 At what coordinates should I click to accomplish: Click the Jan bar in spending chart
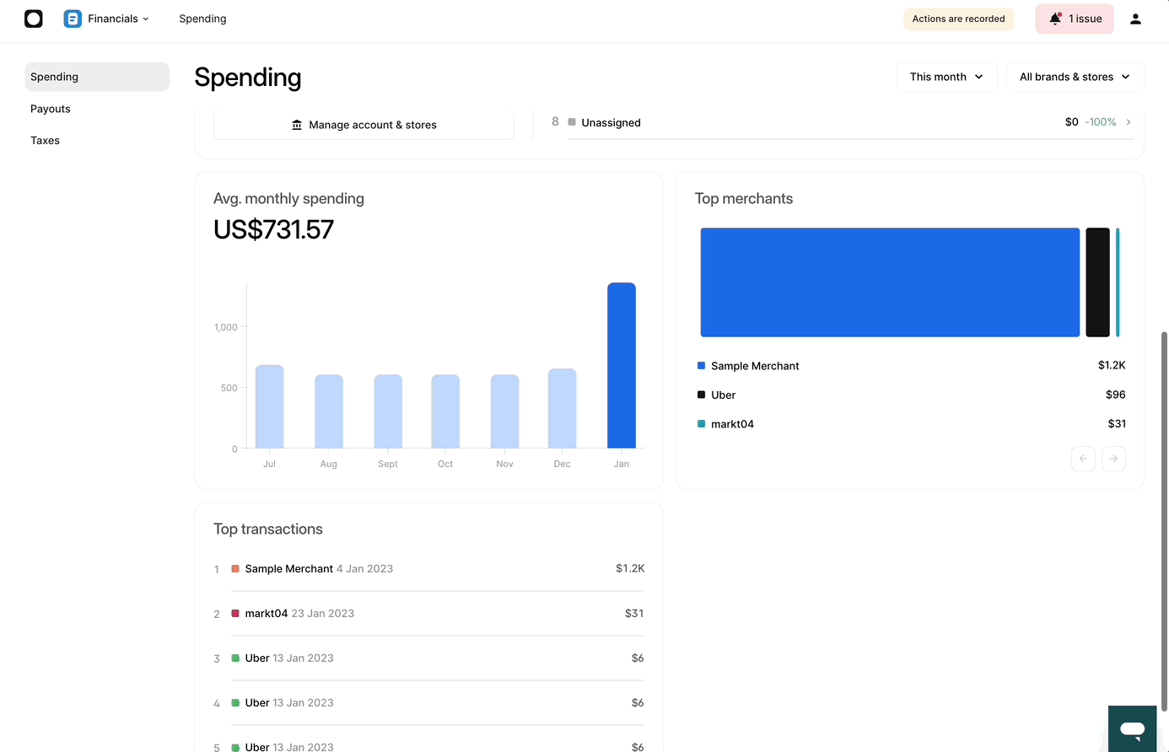(x=622, y=365)
